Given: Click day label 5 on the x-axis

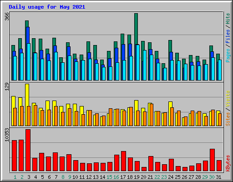Looking at the screenshot, I should 42,177.
